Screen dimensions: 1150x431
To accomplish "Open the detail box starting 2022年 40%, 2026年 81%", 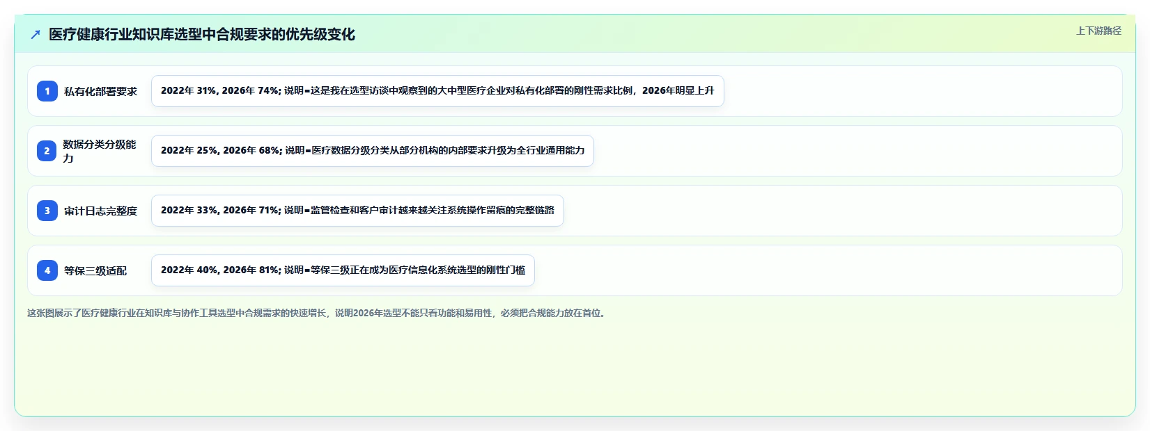I will click(343, 270).
